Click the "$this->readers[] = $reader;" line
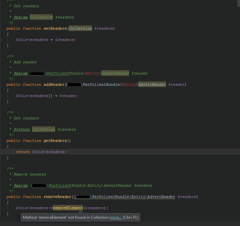This screenshot has width=240, height=226. pyautogui.click(x=47, y=96)
